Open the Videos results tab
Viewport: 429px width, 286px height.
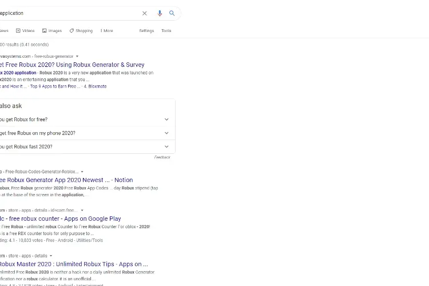25,31
